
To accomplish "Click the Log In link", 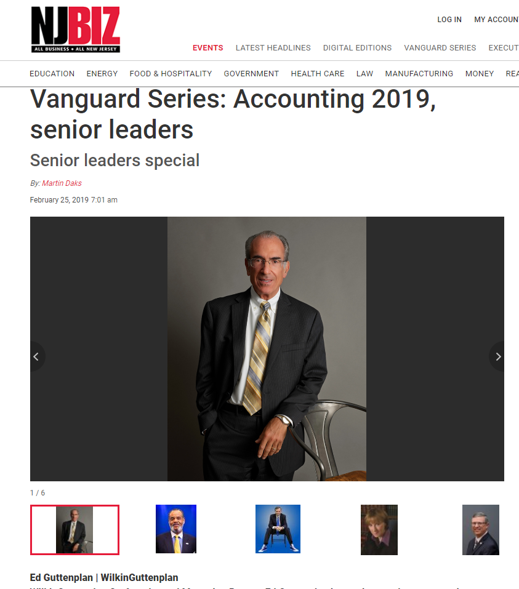I will pyautogui.click(x=449, y=20).
